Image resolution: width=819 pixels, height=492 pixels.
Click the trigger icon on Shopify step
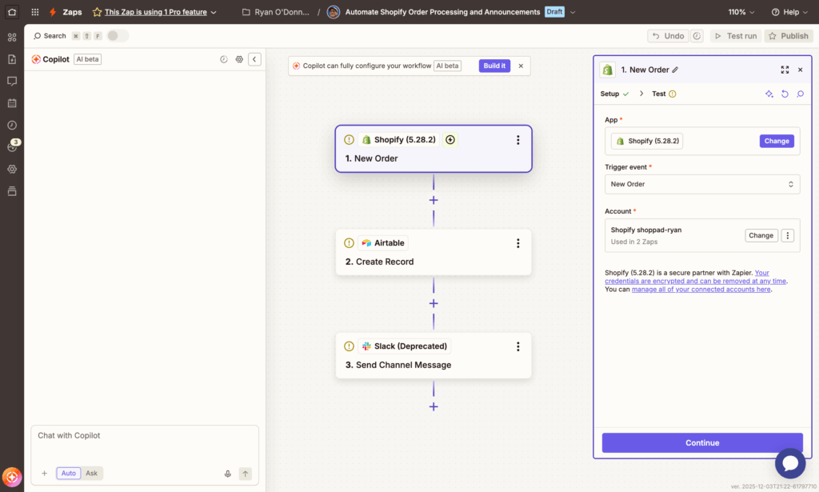(450, 139)
